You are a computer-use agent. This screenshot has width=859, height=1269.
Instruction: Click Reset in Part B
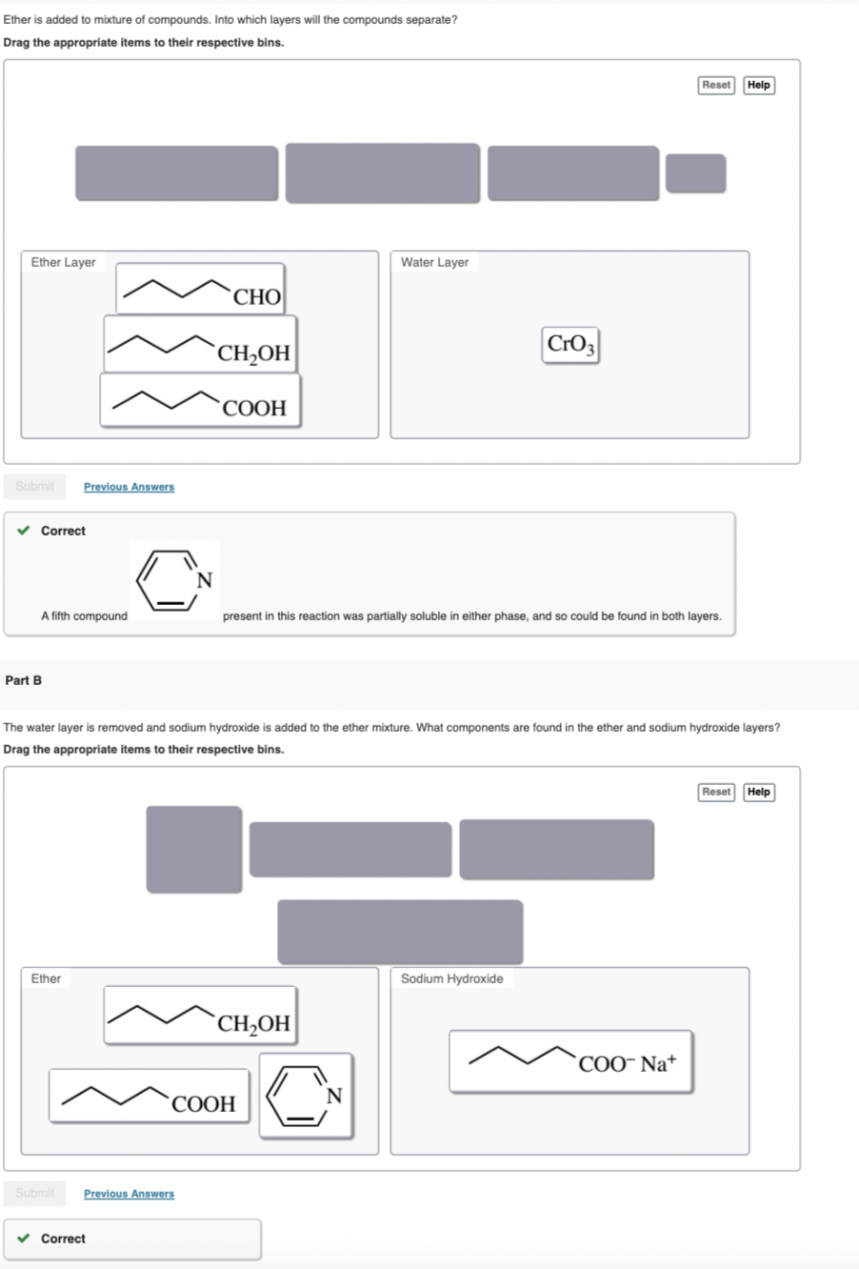[715, 792]
